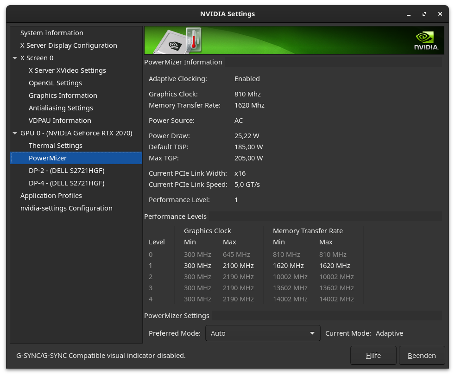Viewport: 455px width, 376px height.
Task: Select X Server Display Configuration
Action: [x=69, y=45]
